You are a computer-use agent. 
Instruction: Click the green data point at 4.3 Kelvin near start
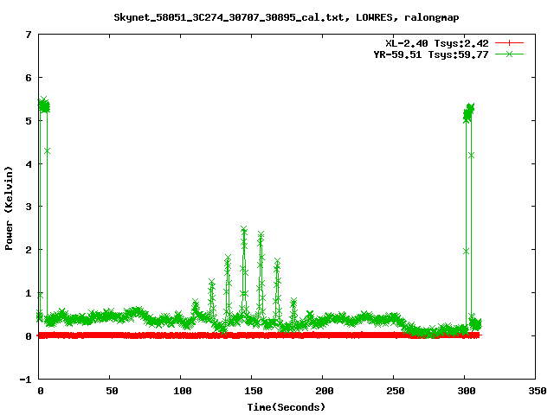pyautogui.click(x=47, y=151)
